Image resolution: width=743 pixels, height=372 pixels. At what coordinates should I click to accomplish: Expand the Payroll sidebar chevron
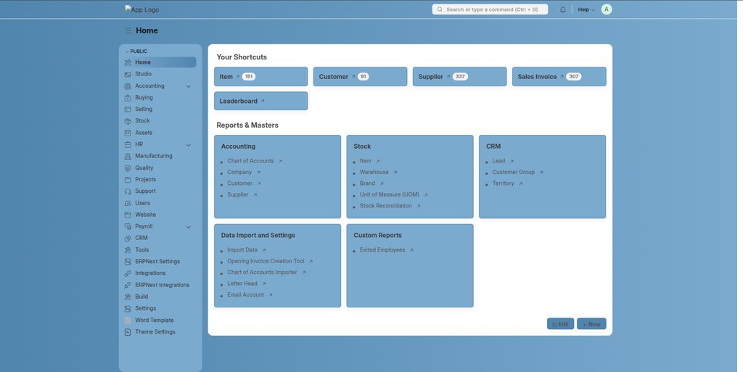189,227
